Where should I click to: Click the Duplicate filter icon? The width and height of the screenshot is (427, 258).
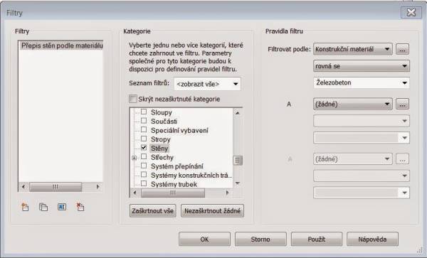[x=43, y=207]
